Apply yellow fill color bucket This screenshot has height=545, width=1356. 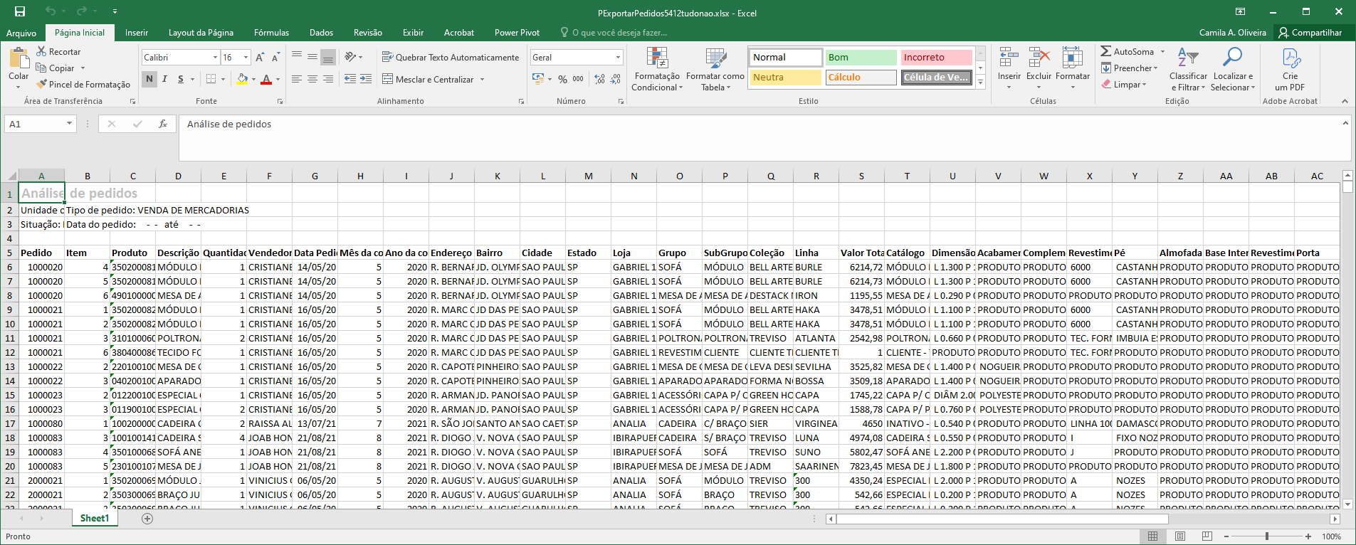[242, 79]
